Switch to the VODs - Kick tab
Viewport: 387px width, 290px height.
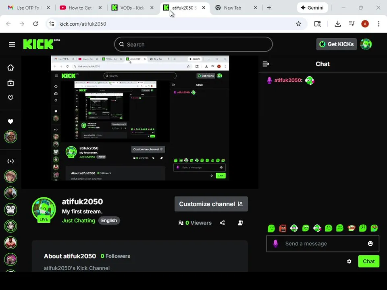point(132,8)
